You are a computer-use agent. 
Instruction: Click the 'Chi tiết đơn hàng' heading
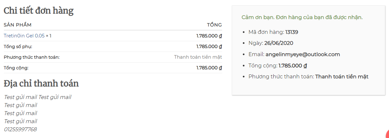(38, 11)
